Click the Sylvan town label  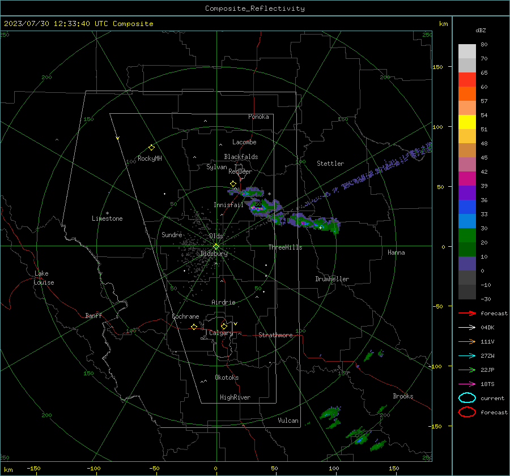tap(216, 167)
